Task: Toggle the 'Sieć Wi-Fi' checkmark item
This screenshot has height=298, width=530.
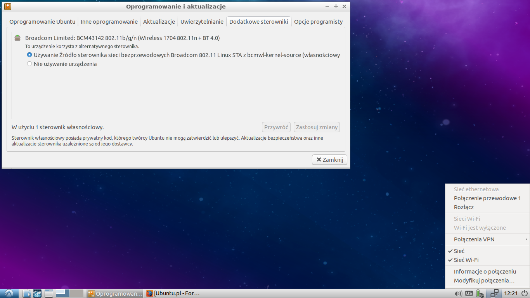Action: 487,260
